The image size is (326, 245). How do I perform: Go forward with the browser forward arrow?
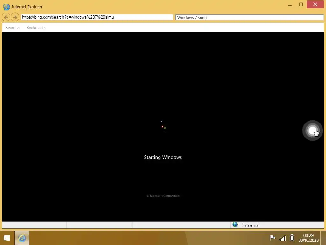click(x=15, y=17)
